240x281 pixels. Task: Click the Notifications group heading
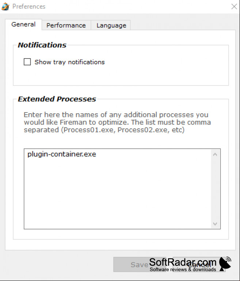(42, 45)
